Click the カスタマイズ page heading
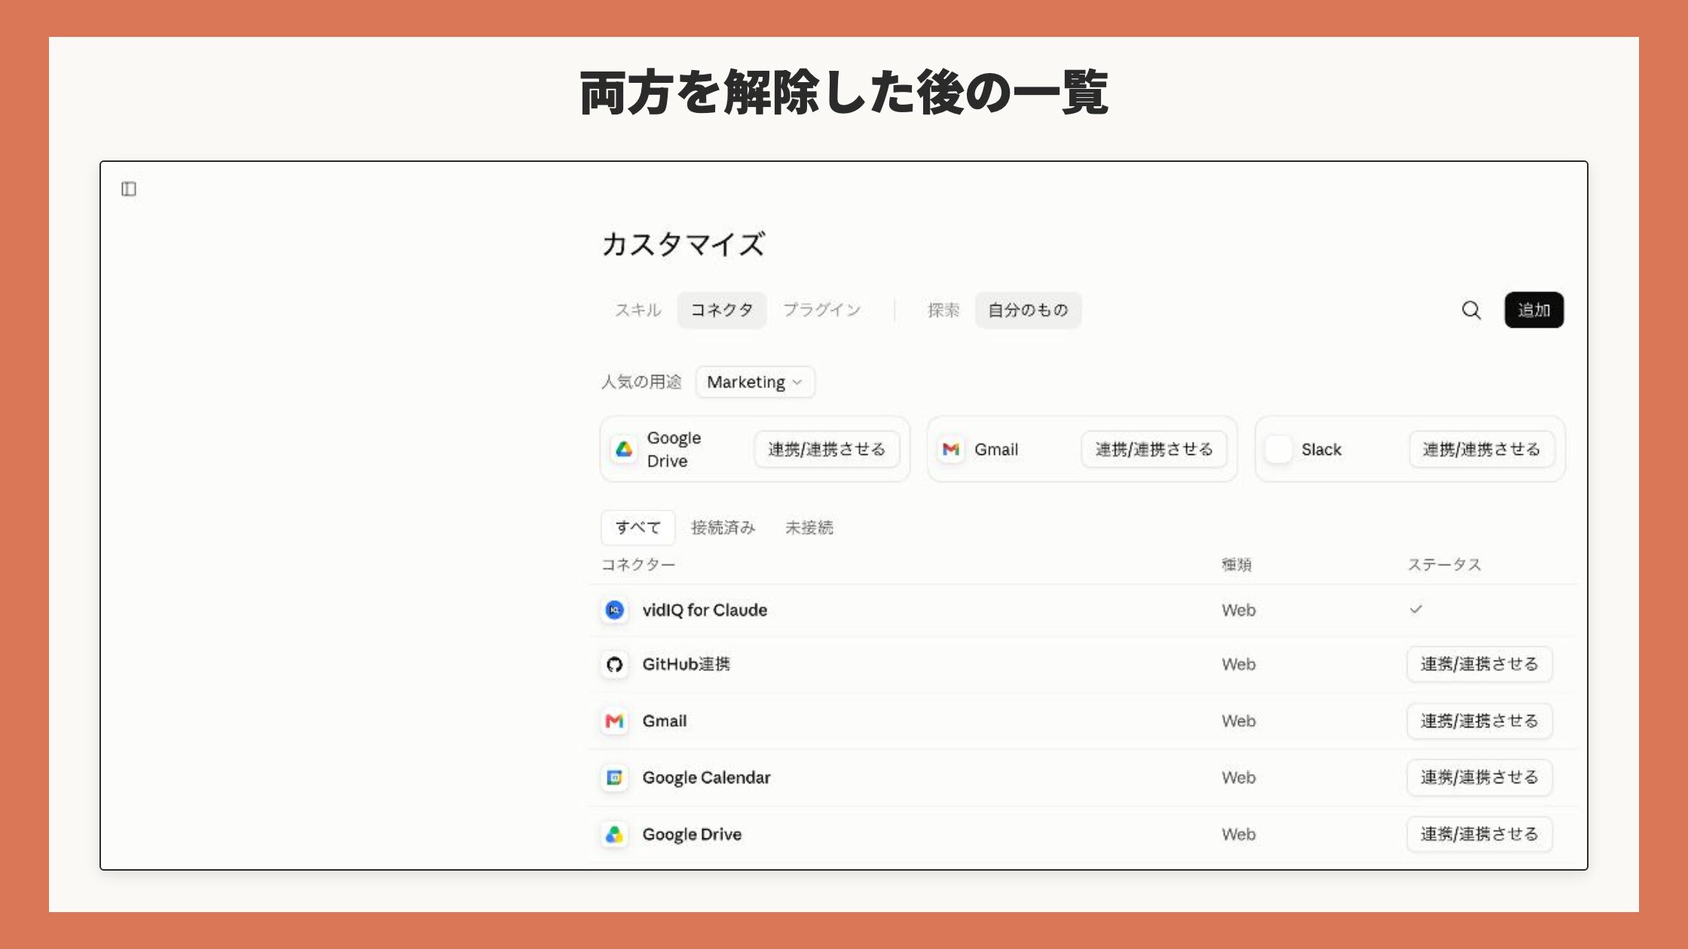The image size is (1688, 949). [x=683, y=244]
